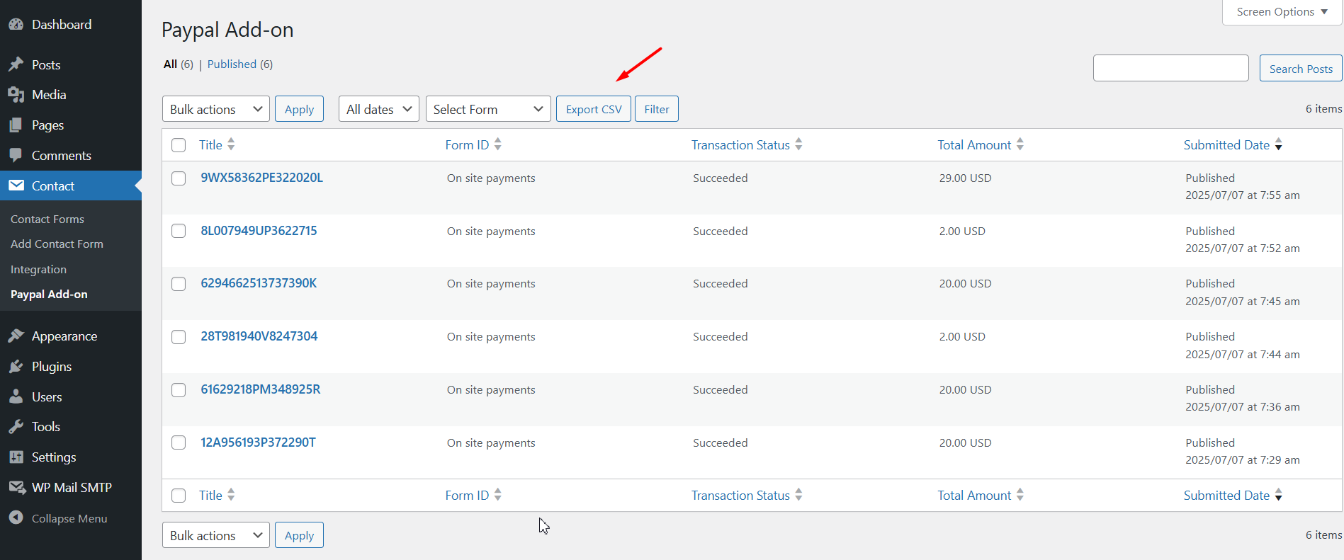The image size is (1344, 560).
Task: Open the Select Form dropdown
Action: [x=488, y=109]
